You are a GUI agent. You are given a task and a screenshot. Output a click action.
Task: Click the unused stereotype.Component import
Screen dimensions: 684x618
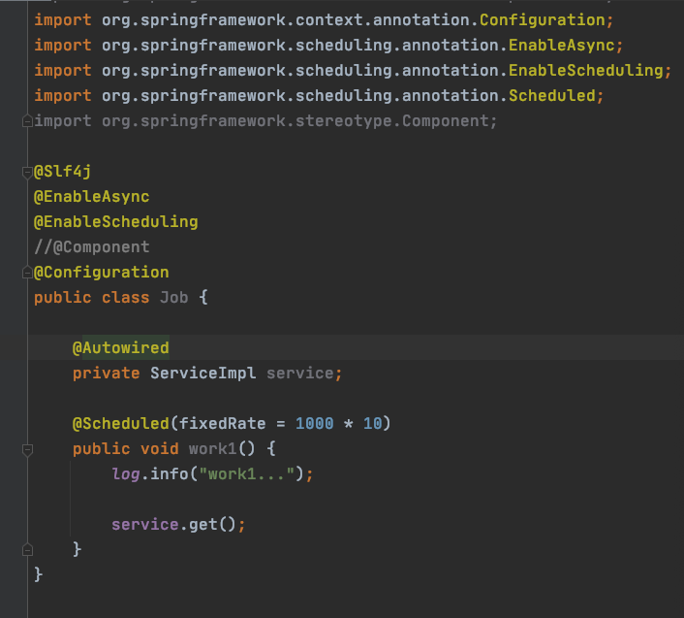265,121
